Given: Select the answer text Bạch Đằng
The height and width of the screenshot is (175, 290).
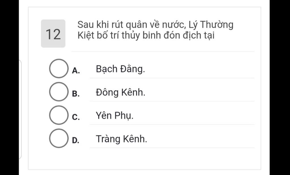Looking at the screenshot, I should click(120, 69).
